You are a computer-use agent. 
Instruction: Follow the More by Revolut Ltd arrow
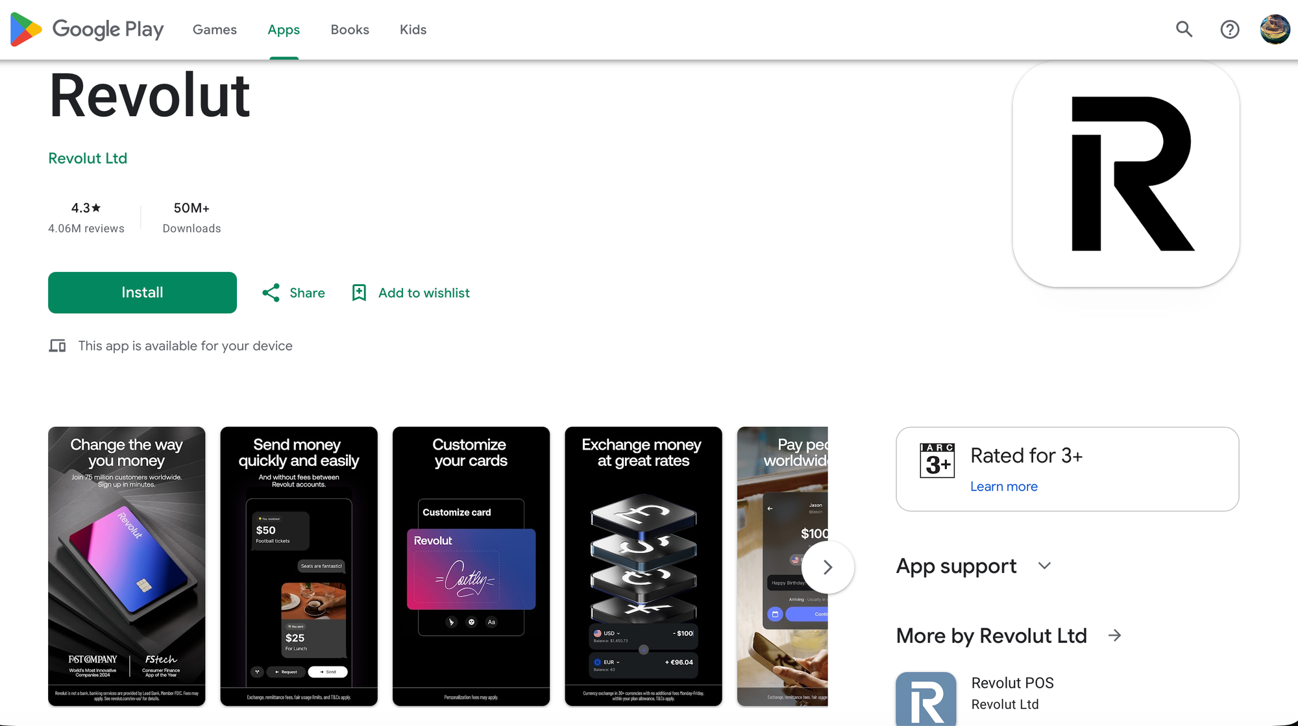[x=1115, y=636]
